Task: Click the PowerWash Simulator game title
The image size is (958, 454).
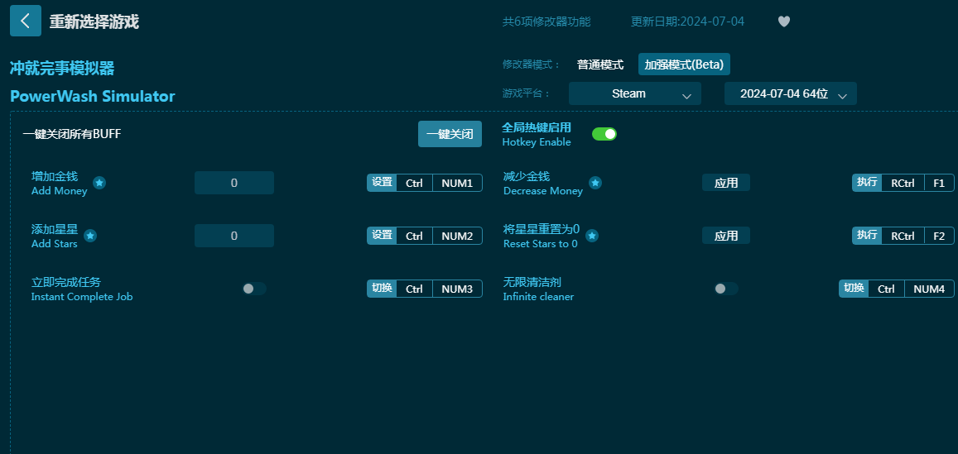Action: [x=92, y=97]
